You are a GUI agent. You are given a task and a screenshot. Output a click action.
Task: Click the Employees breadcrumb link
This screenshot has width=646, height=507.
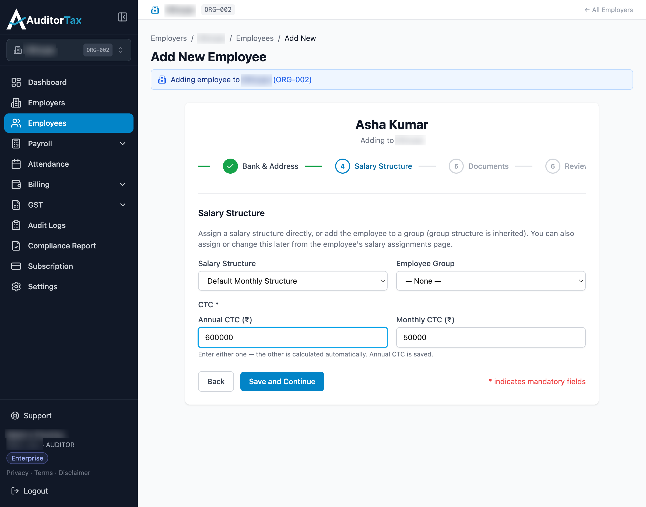tap(255, 38)
